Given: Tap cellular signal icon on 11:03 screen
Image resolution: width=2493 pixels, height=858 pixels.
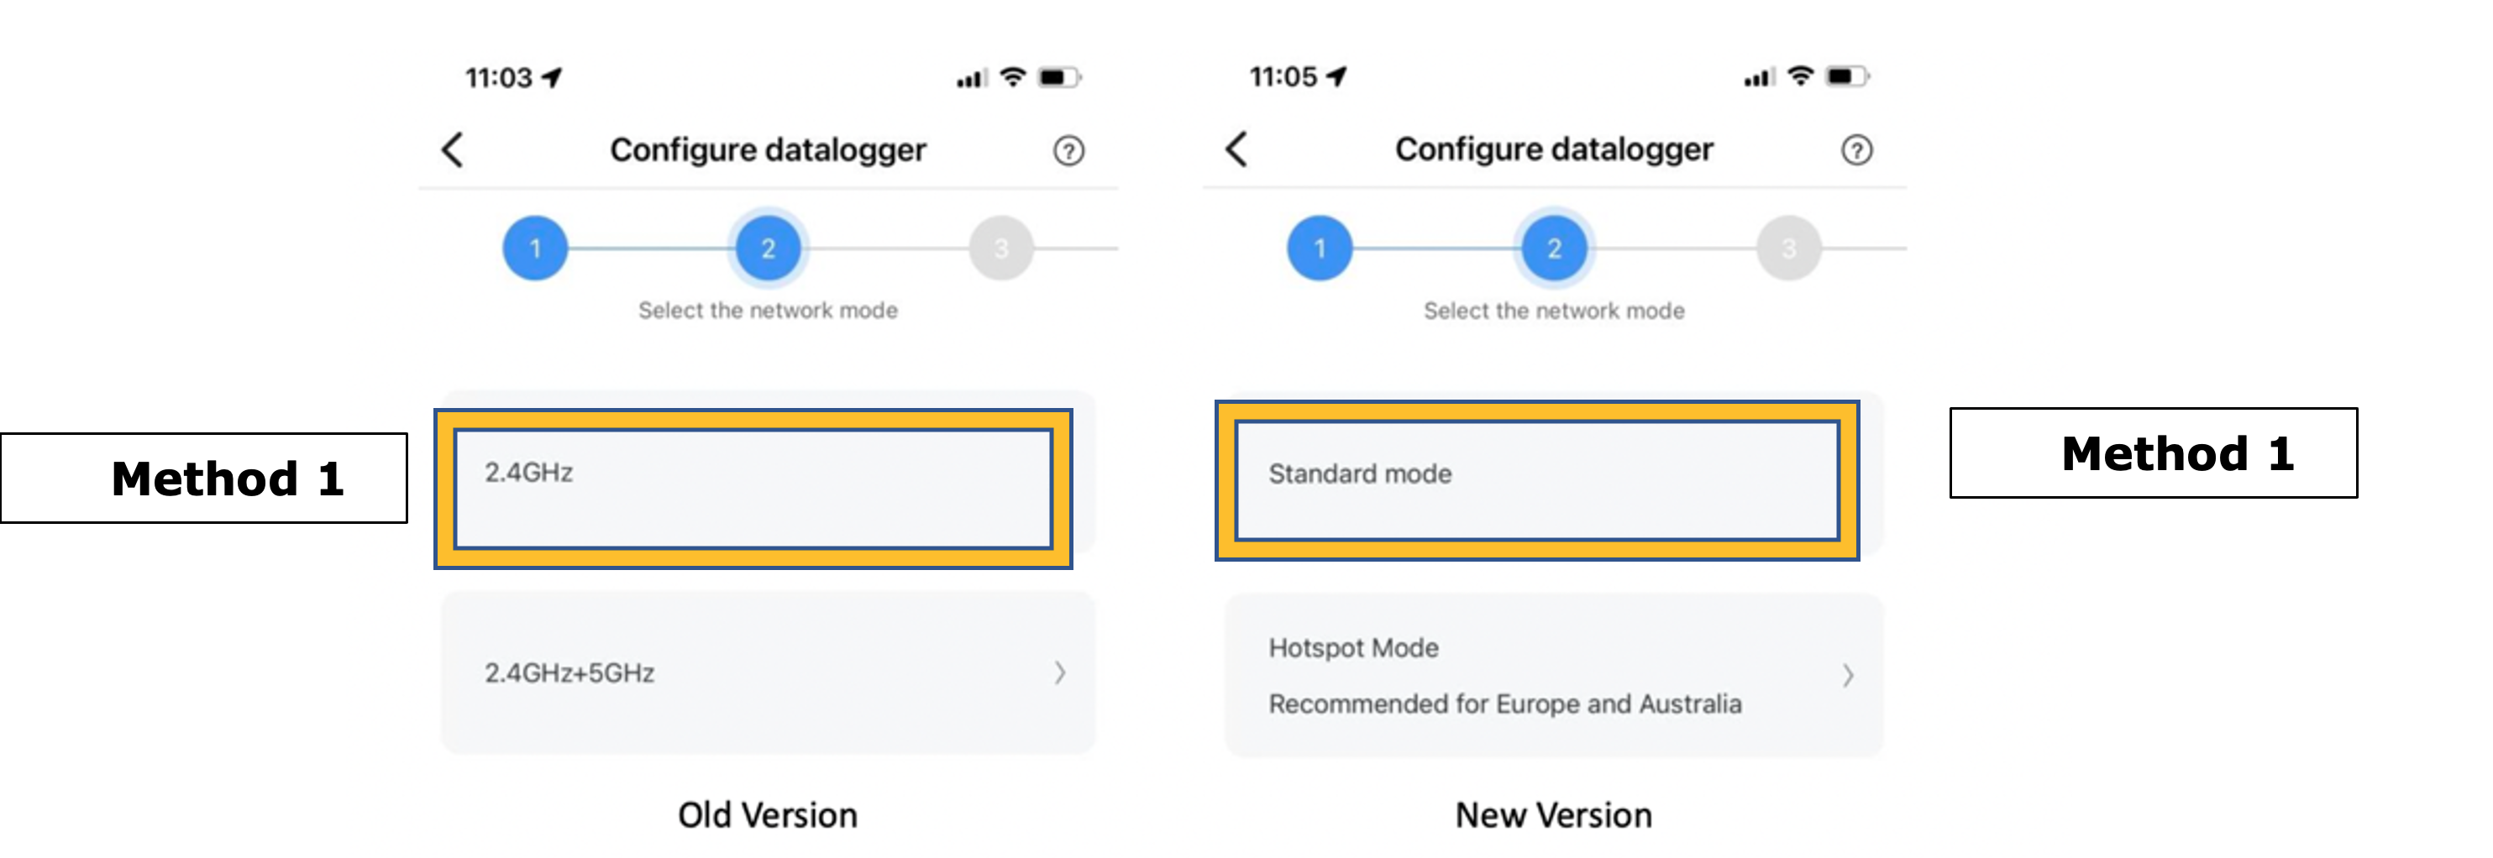Looking at the screenshot, I should point(969,79).
